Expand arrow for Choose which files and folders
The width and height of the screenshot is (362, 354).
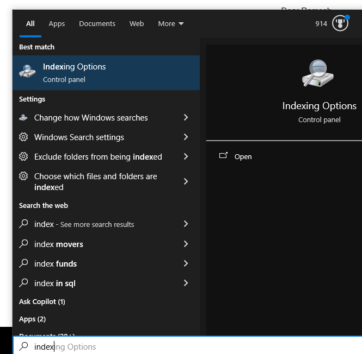coord(186,181)
